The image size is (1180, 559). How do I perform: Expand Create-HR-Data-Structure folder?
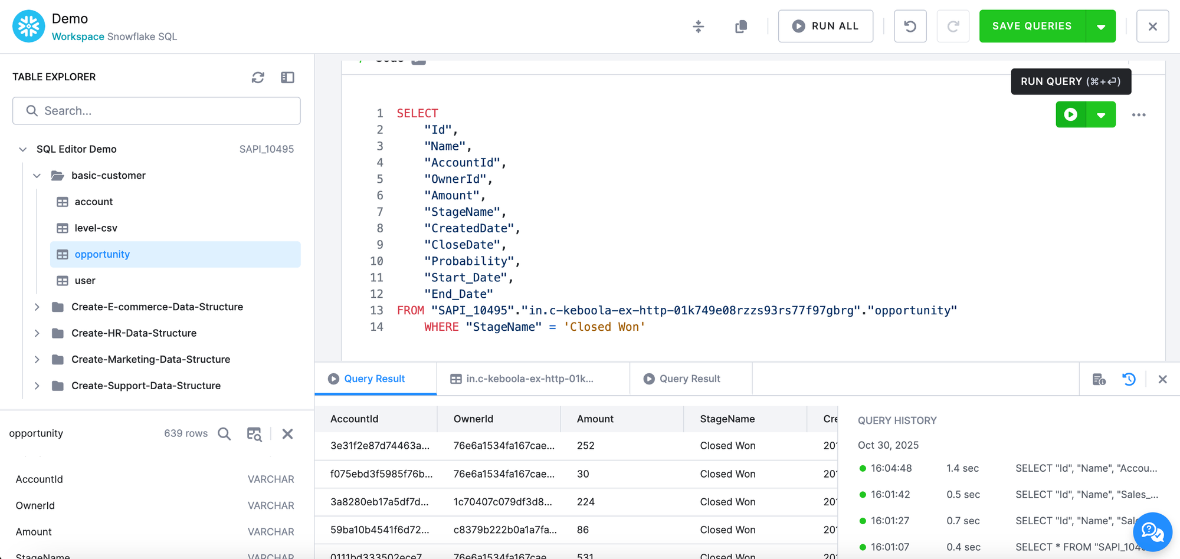(37, 333)
